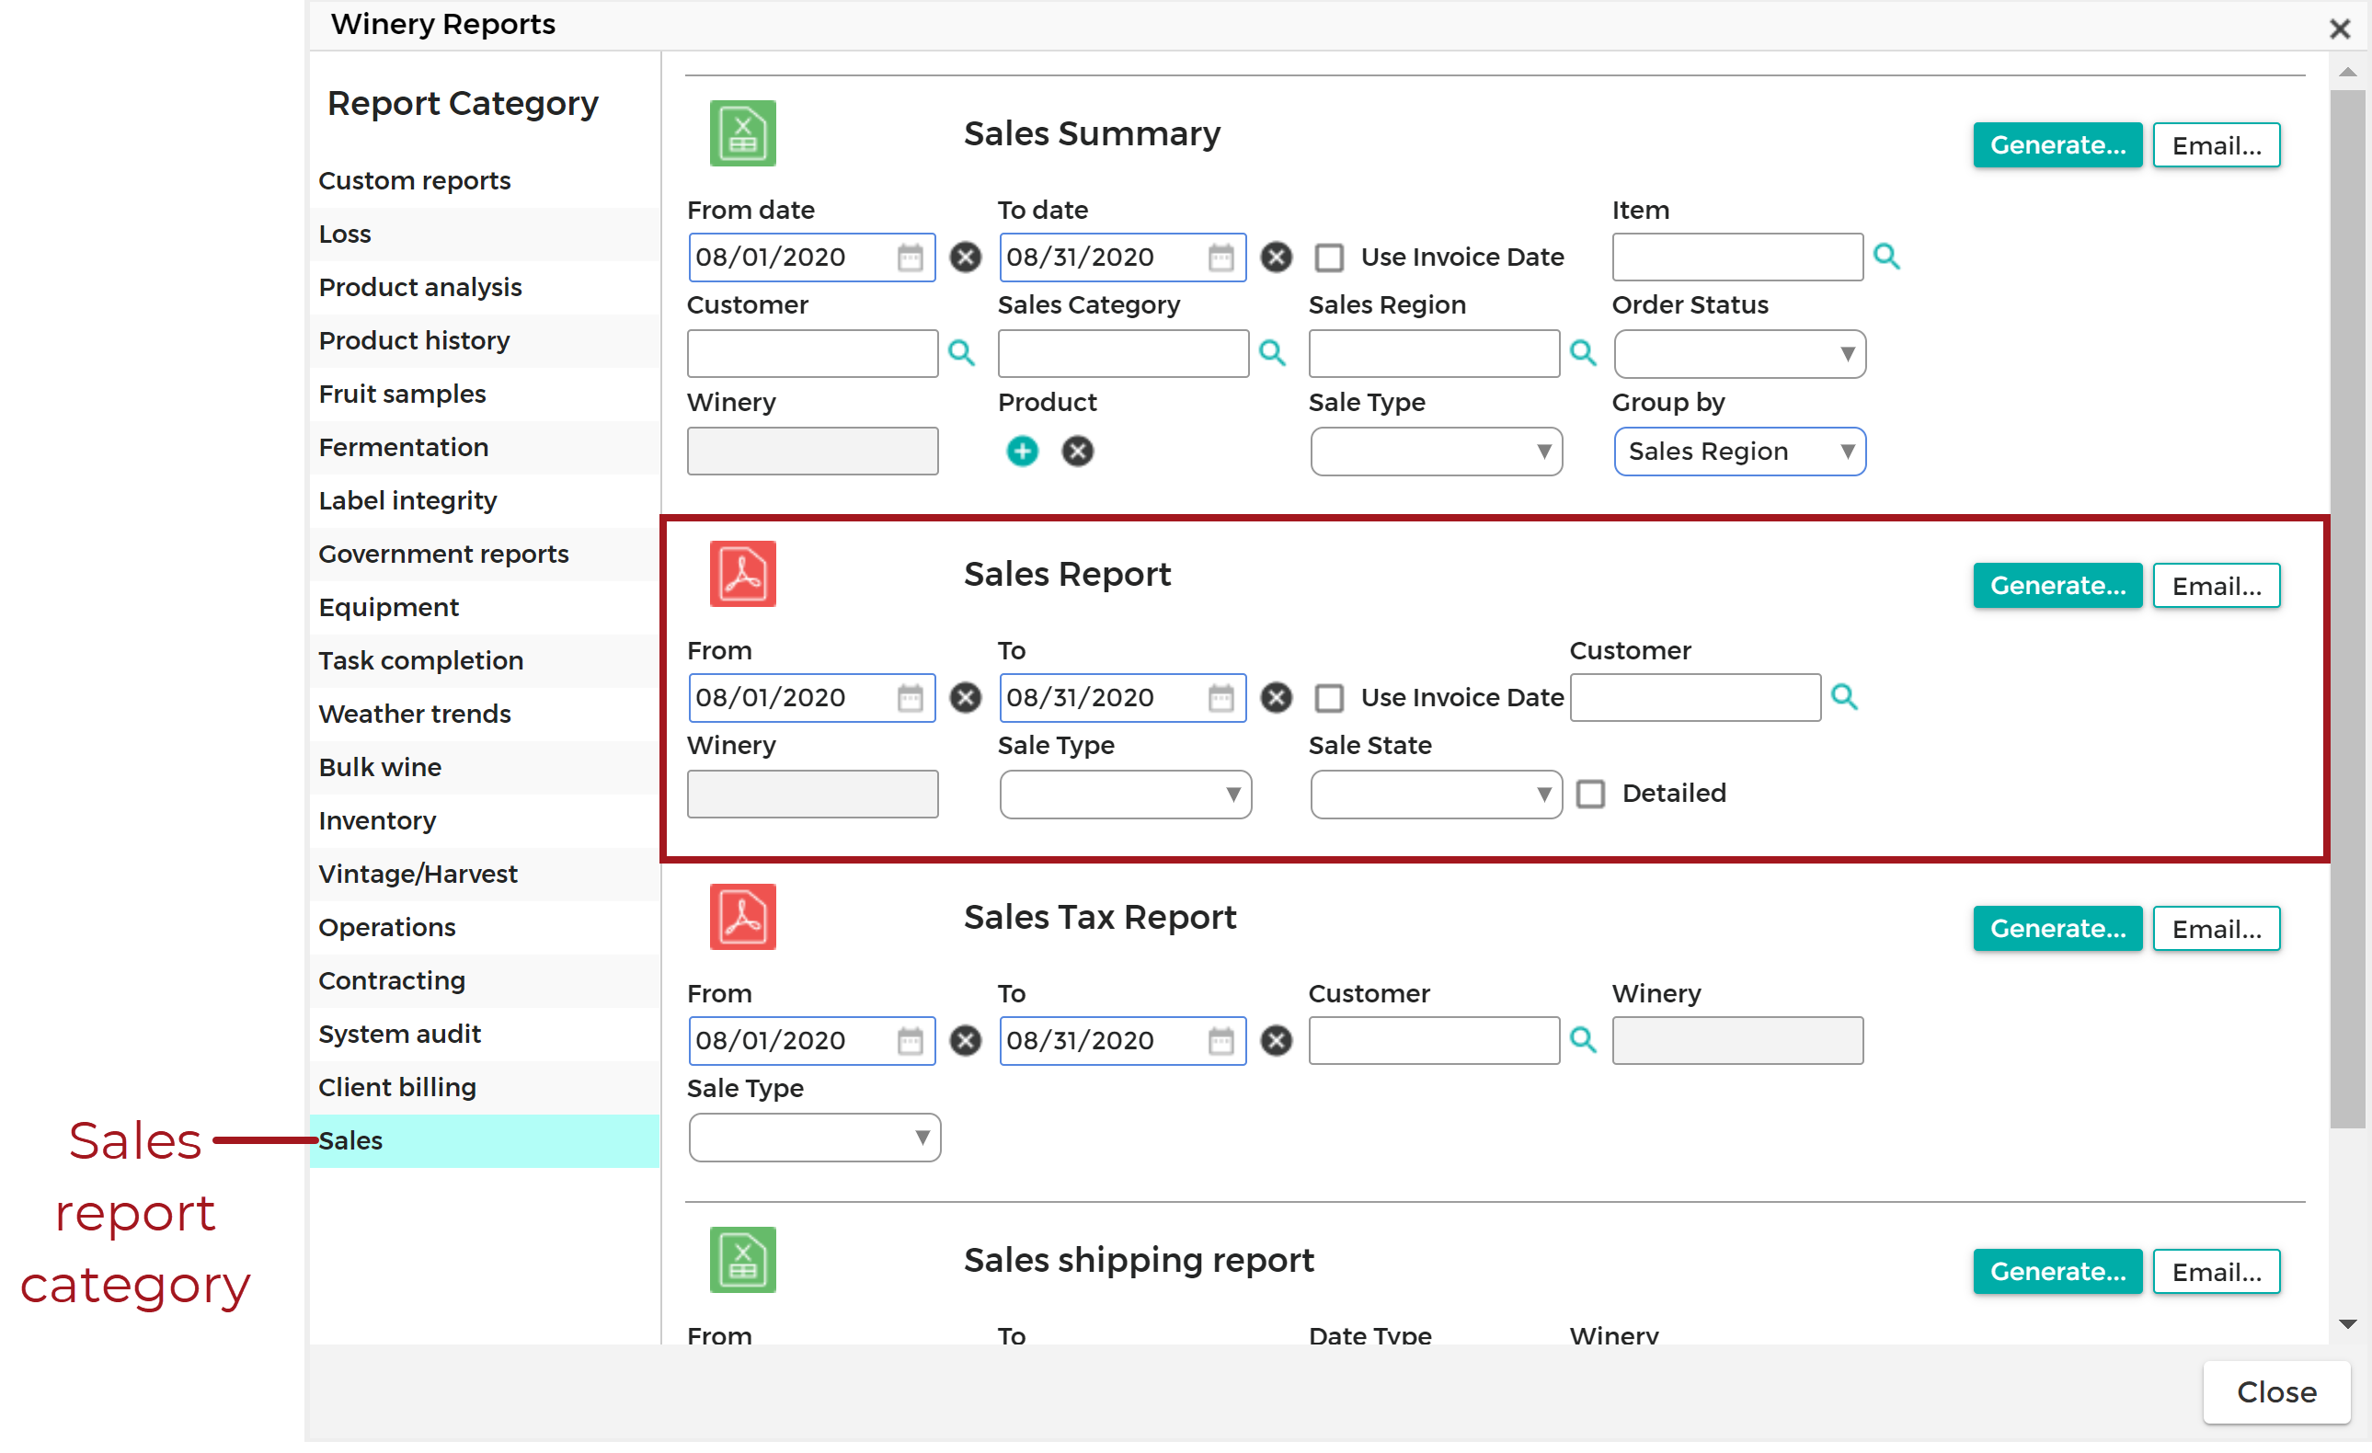Screen dimensions: 2372x1453
Task: Click the scrollbar up arrow
Action: 2347,72
